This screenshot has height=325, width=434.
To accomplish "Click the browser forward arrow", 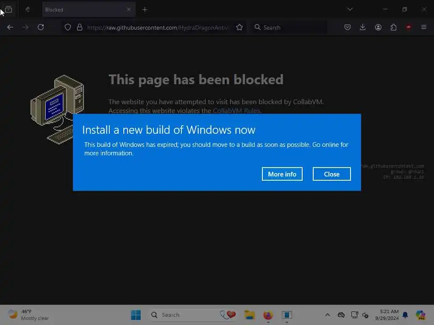I will [x=25, y=27].
